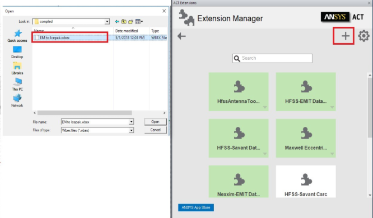Open This PC location
Screen dimensions: 373x218
17,84
